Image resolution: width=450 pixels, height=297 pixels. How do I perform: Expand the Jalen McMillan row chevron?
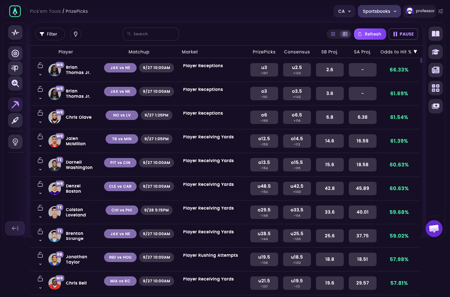(40, 146)
